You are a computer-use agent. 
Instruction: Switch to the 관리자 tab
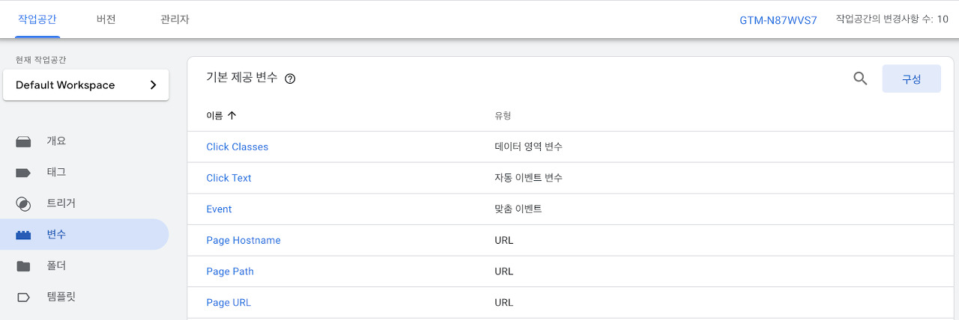175,19
